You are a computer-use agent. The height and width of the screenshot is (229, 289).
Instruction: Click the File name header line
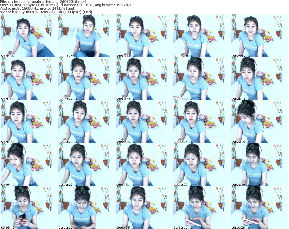[43, 1]
